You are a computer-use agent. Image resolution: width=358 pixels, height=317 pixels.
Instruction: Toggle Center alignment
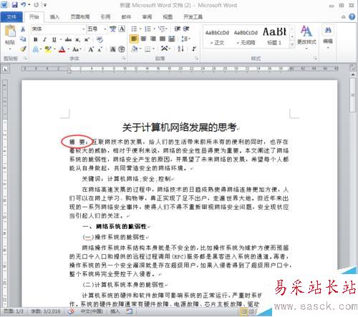[143, 39]
